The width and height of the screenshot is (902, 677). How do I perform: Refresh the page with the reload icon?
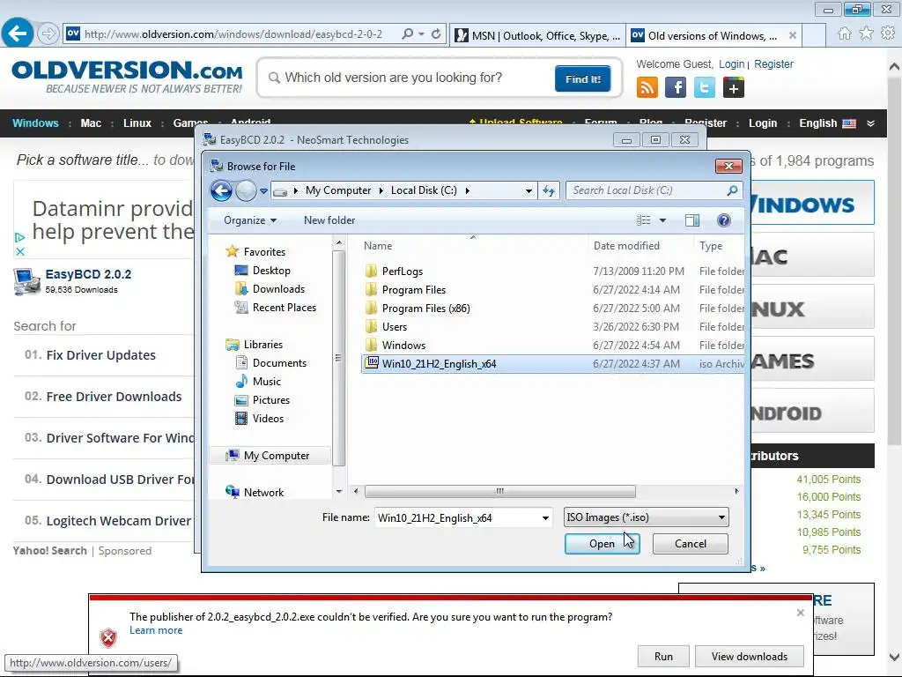tap(436, 34)
